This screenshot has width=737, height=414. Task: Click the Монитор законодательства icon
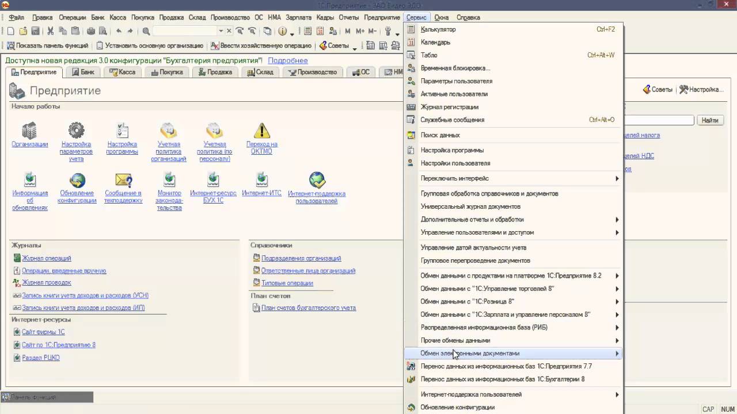click(169, 180)
